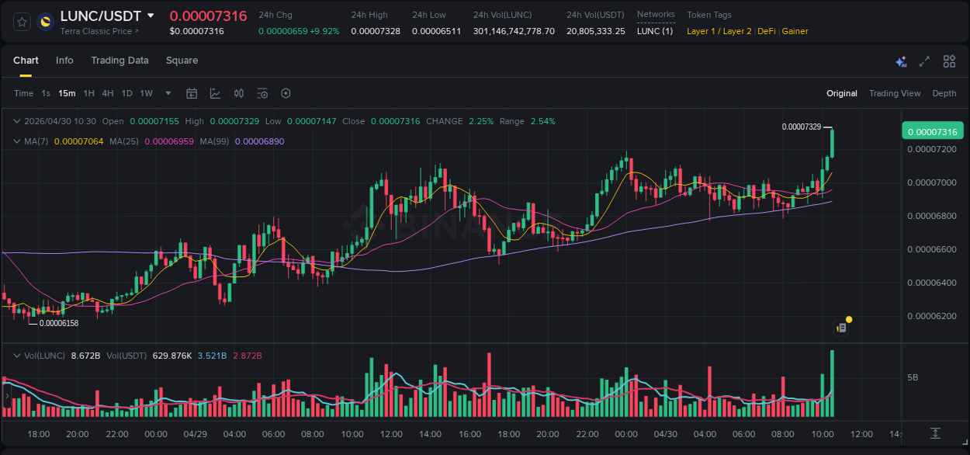Click the 24h Vol(LUNC) value 301,146,742,778.70
This screenshot has height=455, width=970.
pyautogui.click(x=514, y=31)
